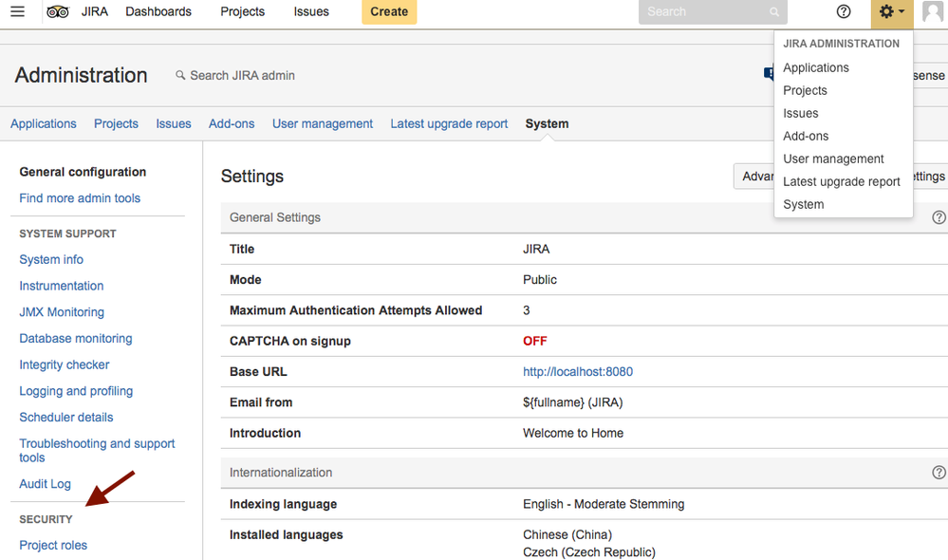
Task: Click the General Settings help icon
Action: pos(939,217)
